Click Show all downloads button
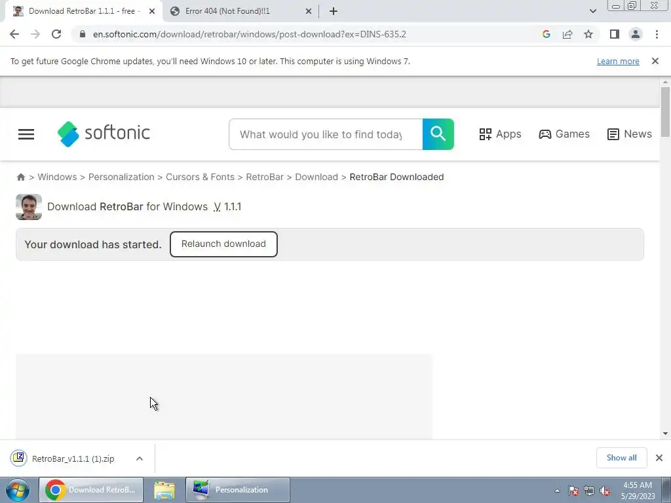The height and width of the screenshot is (503, 671). coord(621,458)
